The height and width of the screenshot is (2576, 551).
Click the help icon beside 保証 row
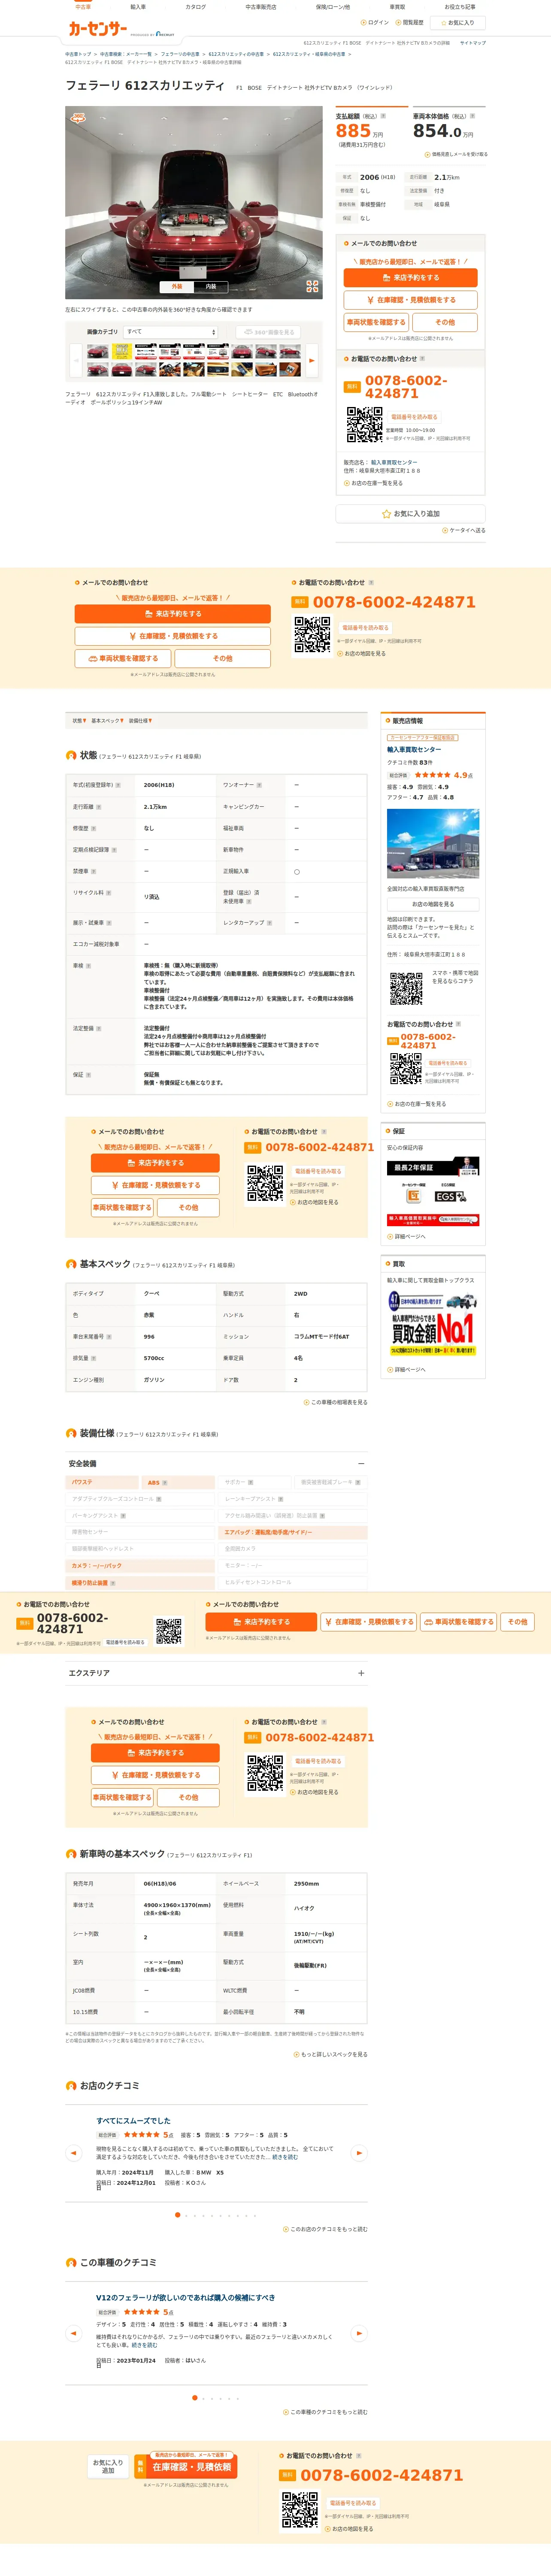click(89, 1075)
